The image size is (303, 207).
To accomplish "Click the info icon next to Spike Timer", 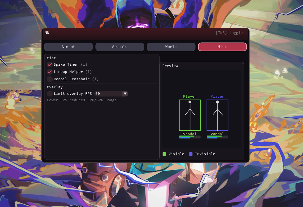I will [x=84, y=65].
